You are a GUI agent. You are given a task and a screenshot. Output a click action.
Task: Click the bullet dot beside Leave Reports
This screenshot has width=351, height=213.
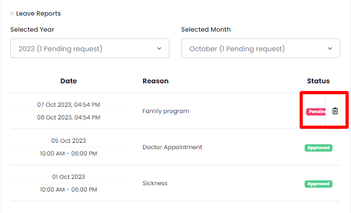coord(12,14)
